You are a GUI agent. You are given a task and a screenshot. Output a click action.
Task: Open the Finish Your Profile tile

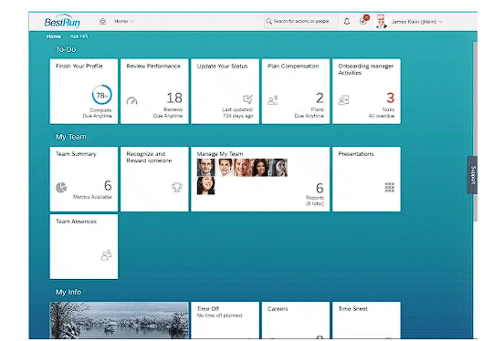[84, 91]
